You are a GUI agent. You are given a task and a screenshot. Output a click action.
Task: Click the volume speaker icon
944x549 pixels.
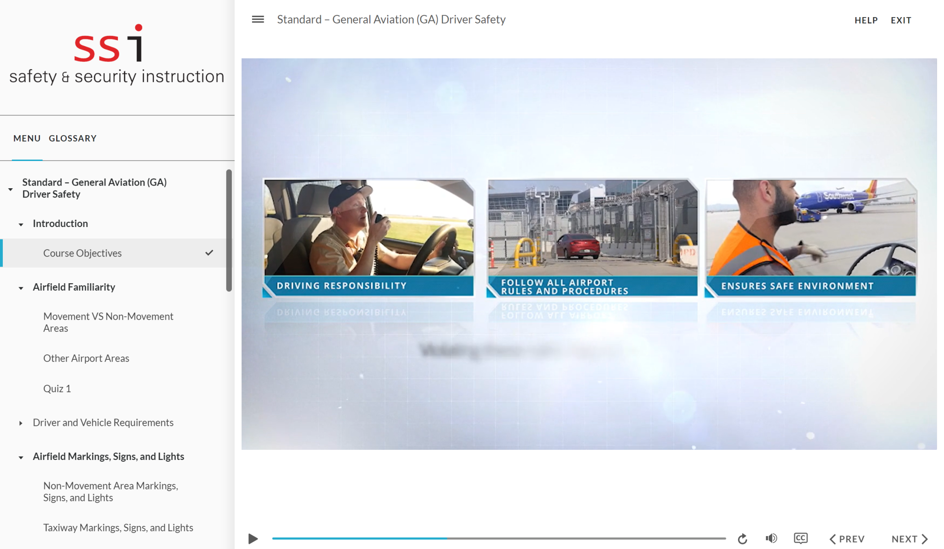pyautogui.click(x=771, y=538)
